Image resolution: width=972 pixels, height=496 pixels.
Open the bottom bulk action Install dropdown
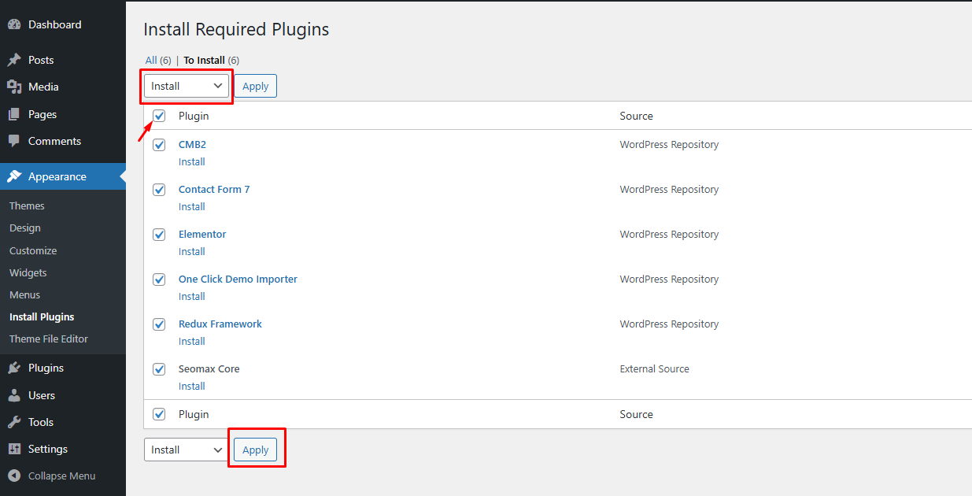click(x=187, y=450)
